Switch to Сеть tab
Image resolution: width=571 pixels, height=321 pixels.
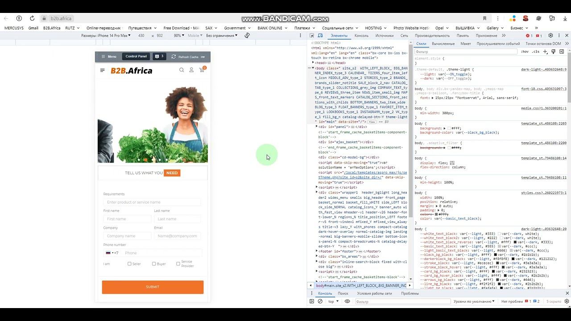pyautogui.click(x=404, y=36)
